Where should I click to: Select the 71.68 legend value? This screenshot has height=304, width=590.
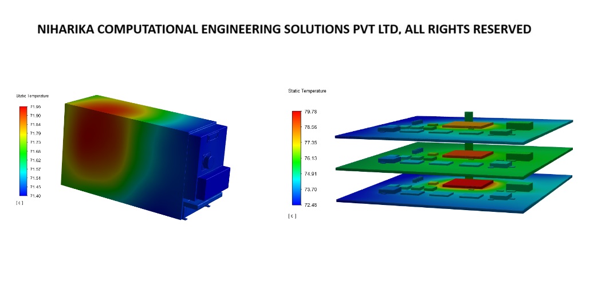point(36,152)
